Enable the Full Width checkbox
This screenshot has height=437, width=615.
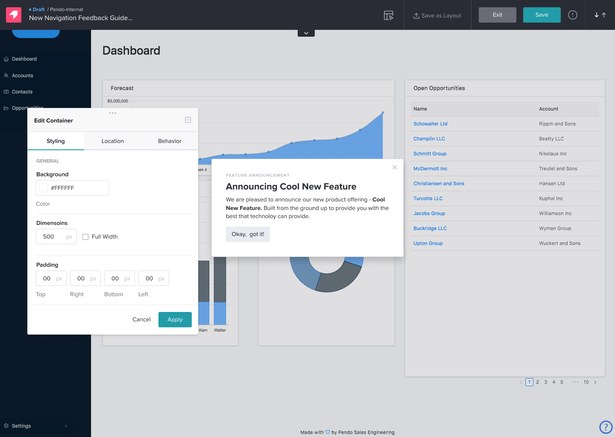[85, 236]
